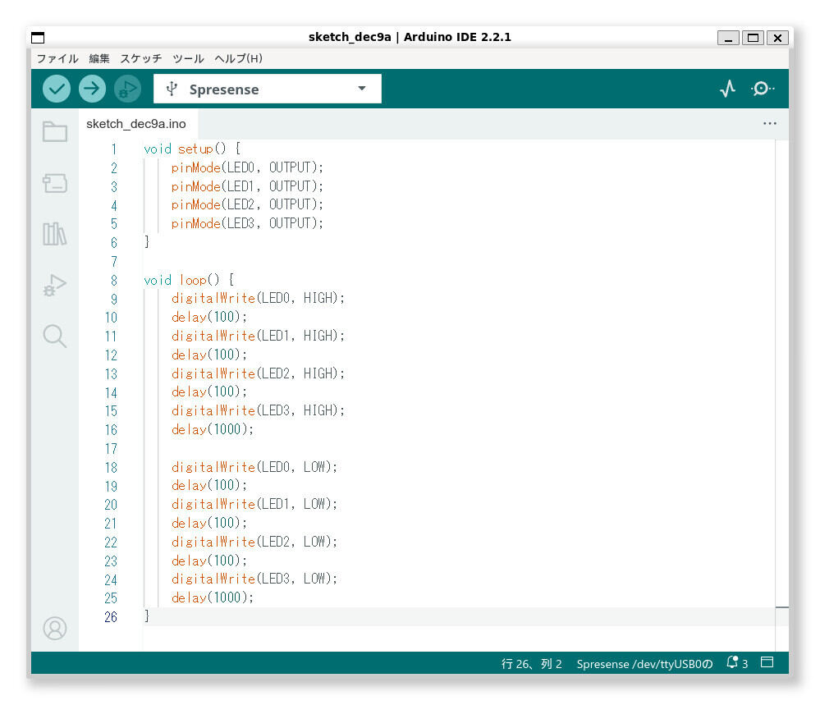Image resolution: width=820 pixels, height=705 pixels.
Task: Start debugging with the debug toolbar button
Action: [x=127, y=89]
